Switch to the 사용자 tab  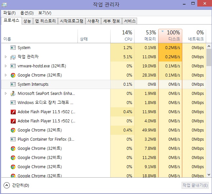[x=93, y=21]
